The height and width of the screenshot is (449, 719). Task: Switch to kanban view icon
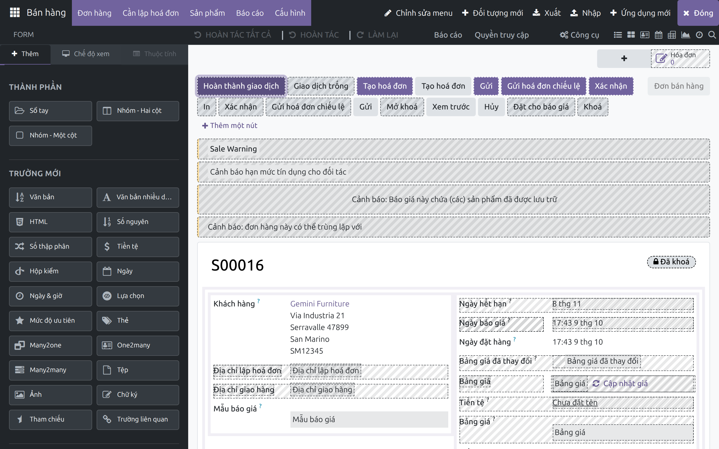click(631, 35)
